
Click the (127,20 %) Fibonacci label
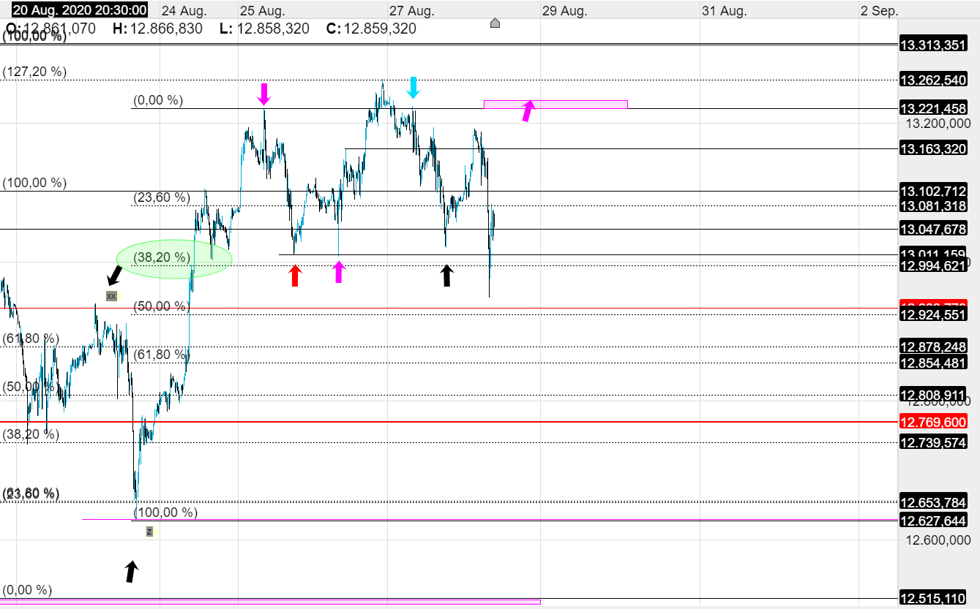click(34, 72)
